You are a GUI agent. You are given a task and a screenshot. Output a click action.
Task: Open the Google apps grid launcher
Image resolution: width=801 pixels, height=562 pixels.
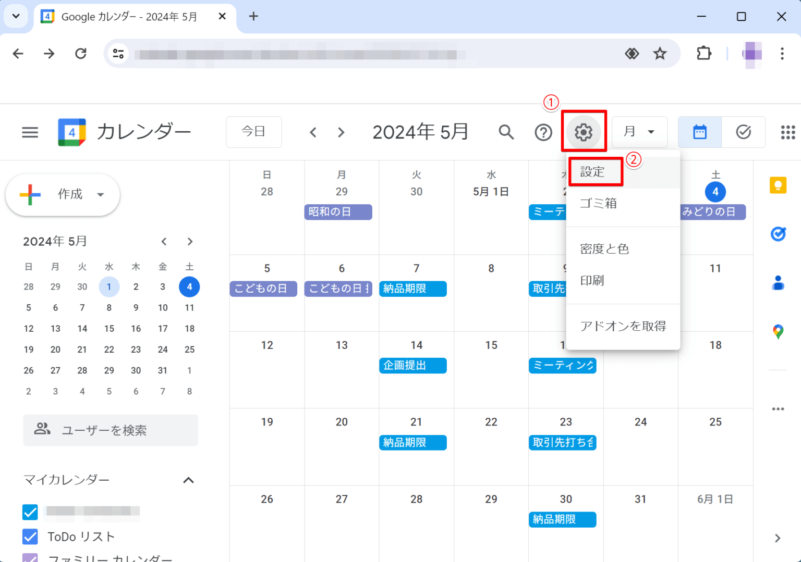coord(787,132)
